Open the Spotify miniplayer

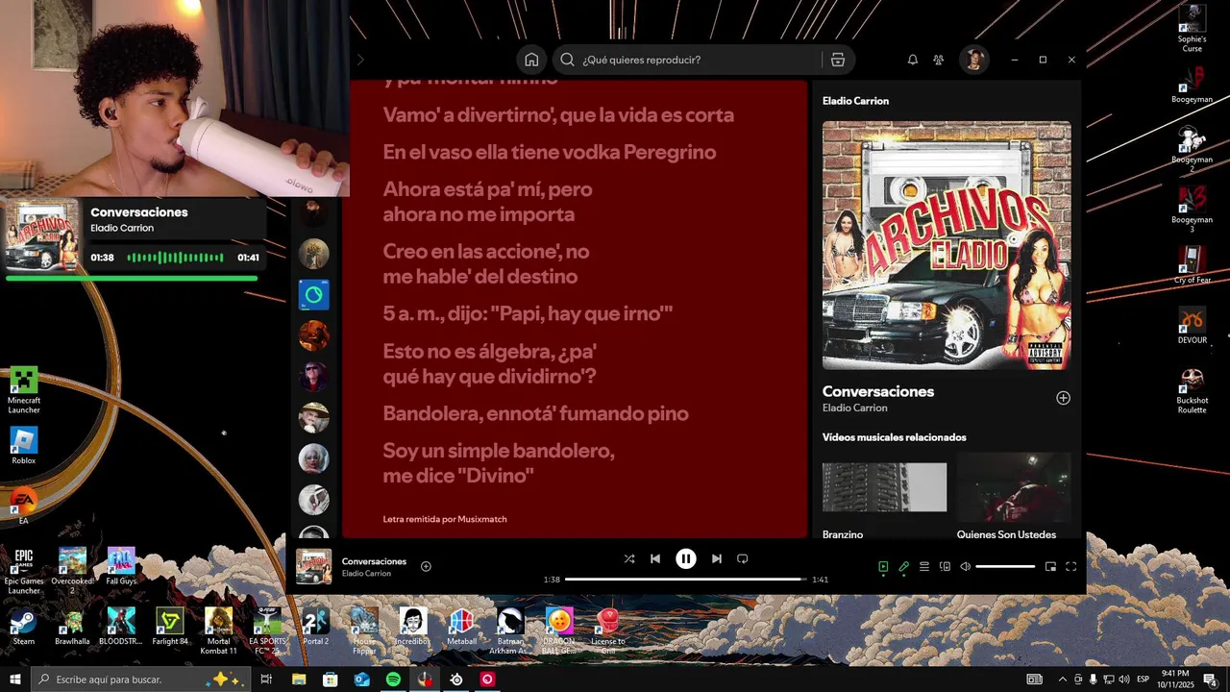1050,567
